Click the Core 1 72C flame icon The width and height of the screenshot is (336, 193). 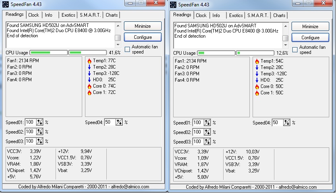[x=89, y=93]
